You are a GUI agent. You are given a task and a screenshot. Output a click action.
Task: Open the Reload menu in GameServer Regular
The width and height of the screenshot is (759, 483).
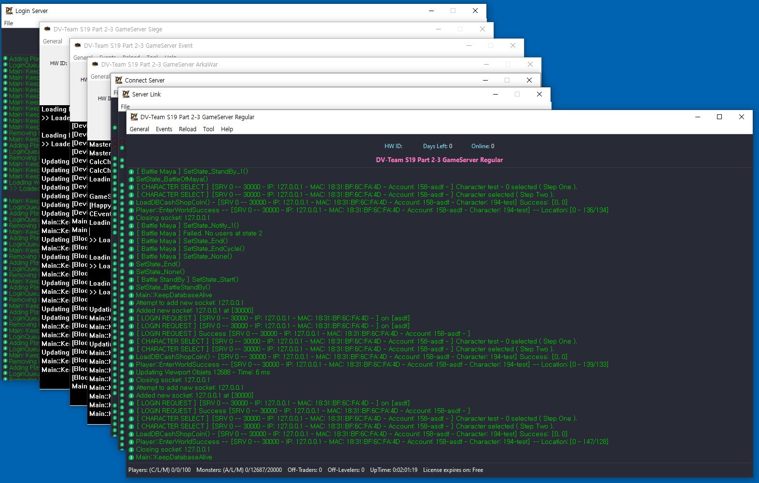[187, 129]
